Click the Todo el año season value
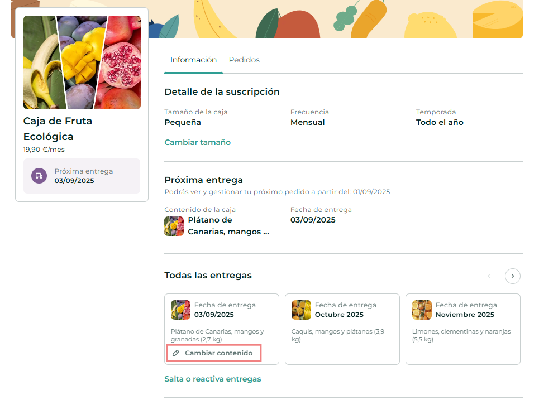 [x=440, y=122]
